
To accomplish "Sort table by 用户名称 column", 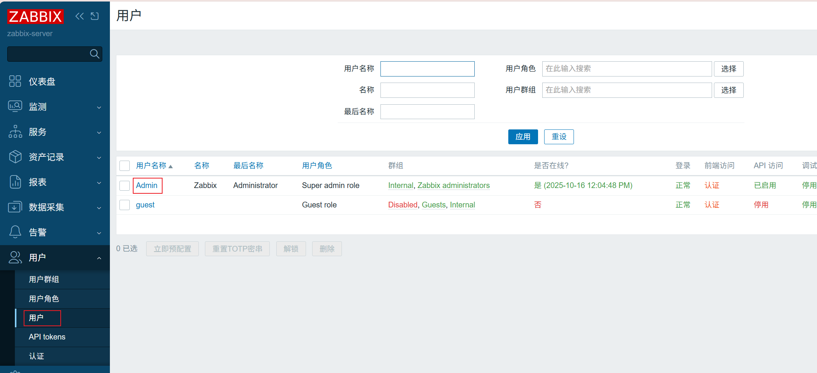I will click(151, 166).
